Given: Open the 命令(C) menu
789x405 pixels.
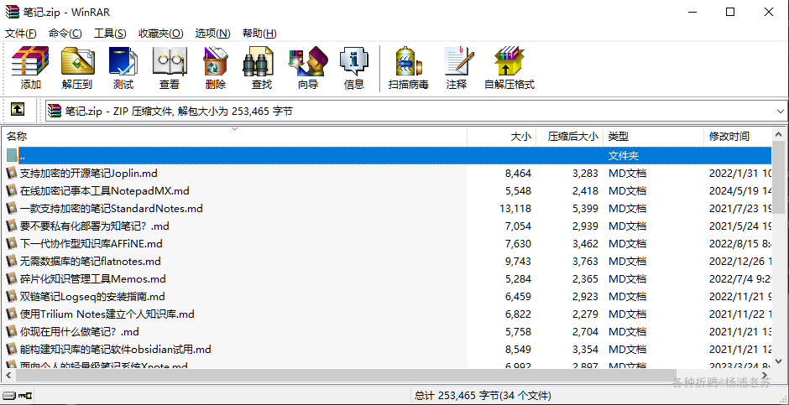Looking at the screenshot, I should point(65,34).
